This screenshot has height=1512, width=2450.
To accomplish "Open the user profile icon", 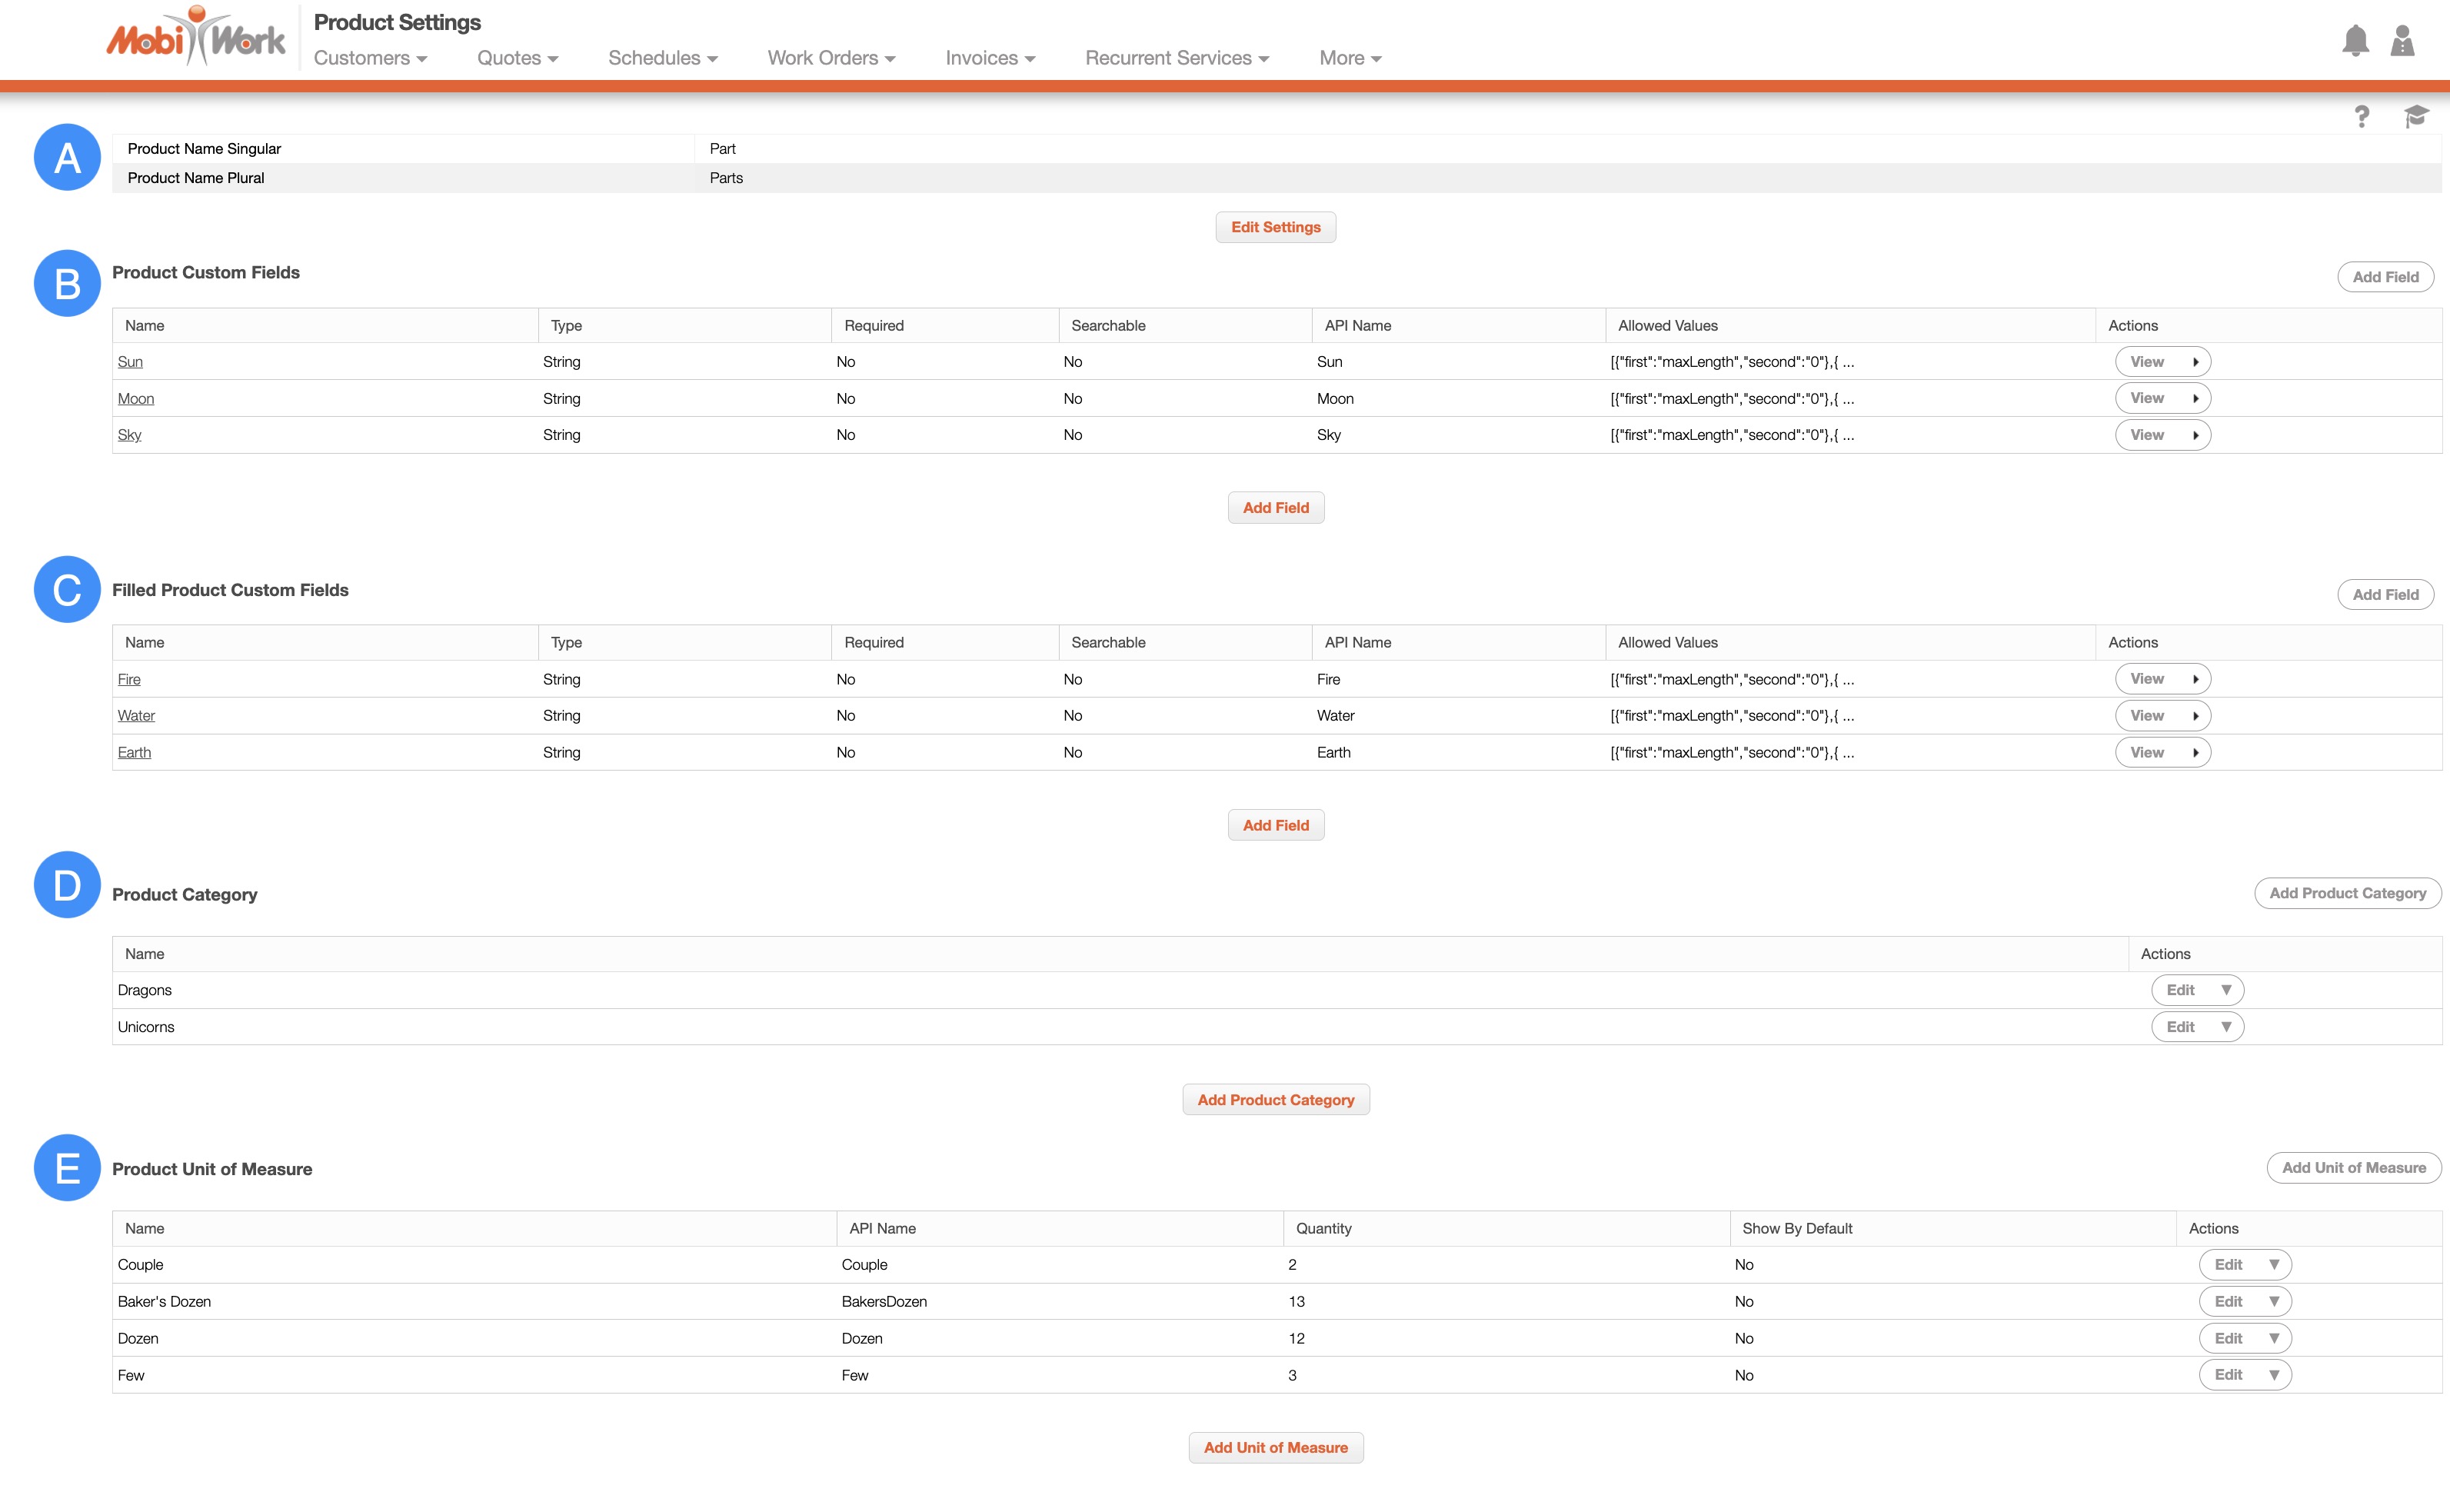I will [2402, 41].
